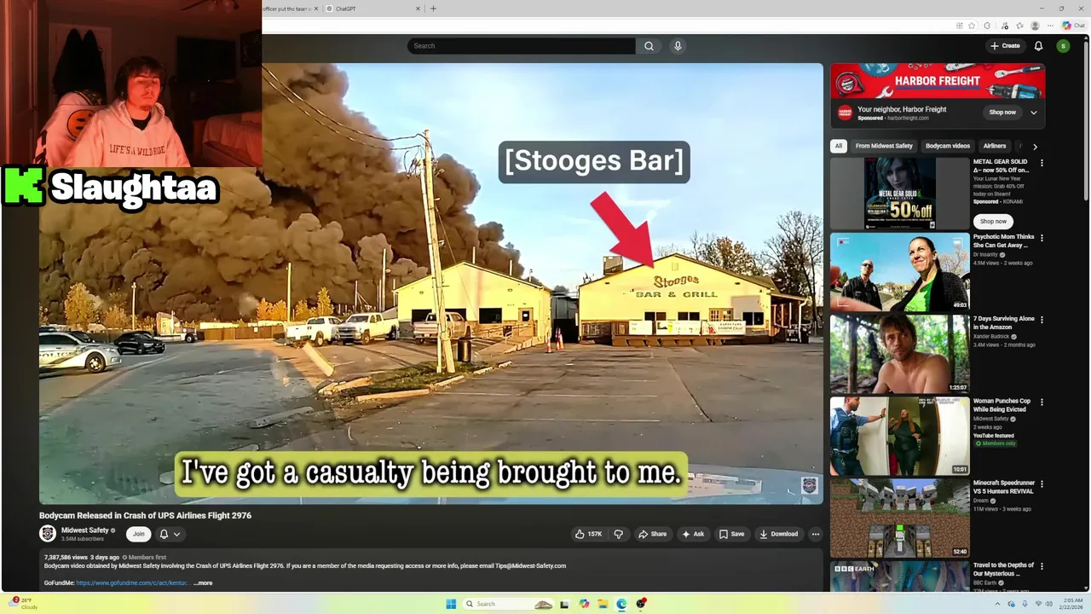Click the Join channel membership button

coord(138,534)
